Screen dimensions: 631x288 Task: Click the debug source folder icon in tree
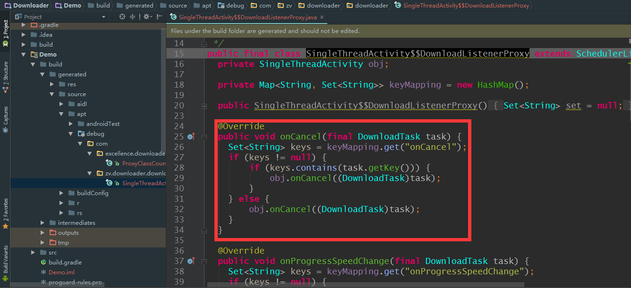81,133
